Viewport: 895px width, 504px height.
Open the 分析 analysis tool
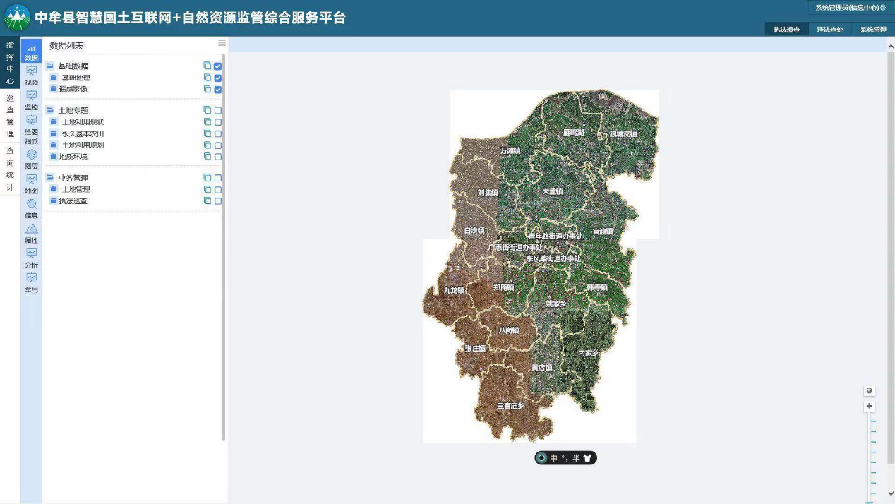(x=31, y=257)
